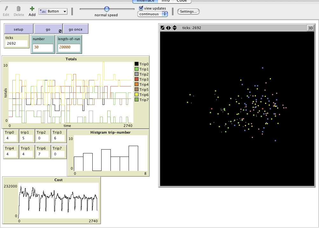
Task: Open the Button widget type dropdown
Action: click(x=53, y=11)
